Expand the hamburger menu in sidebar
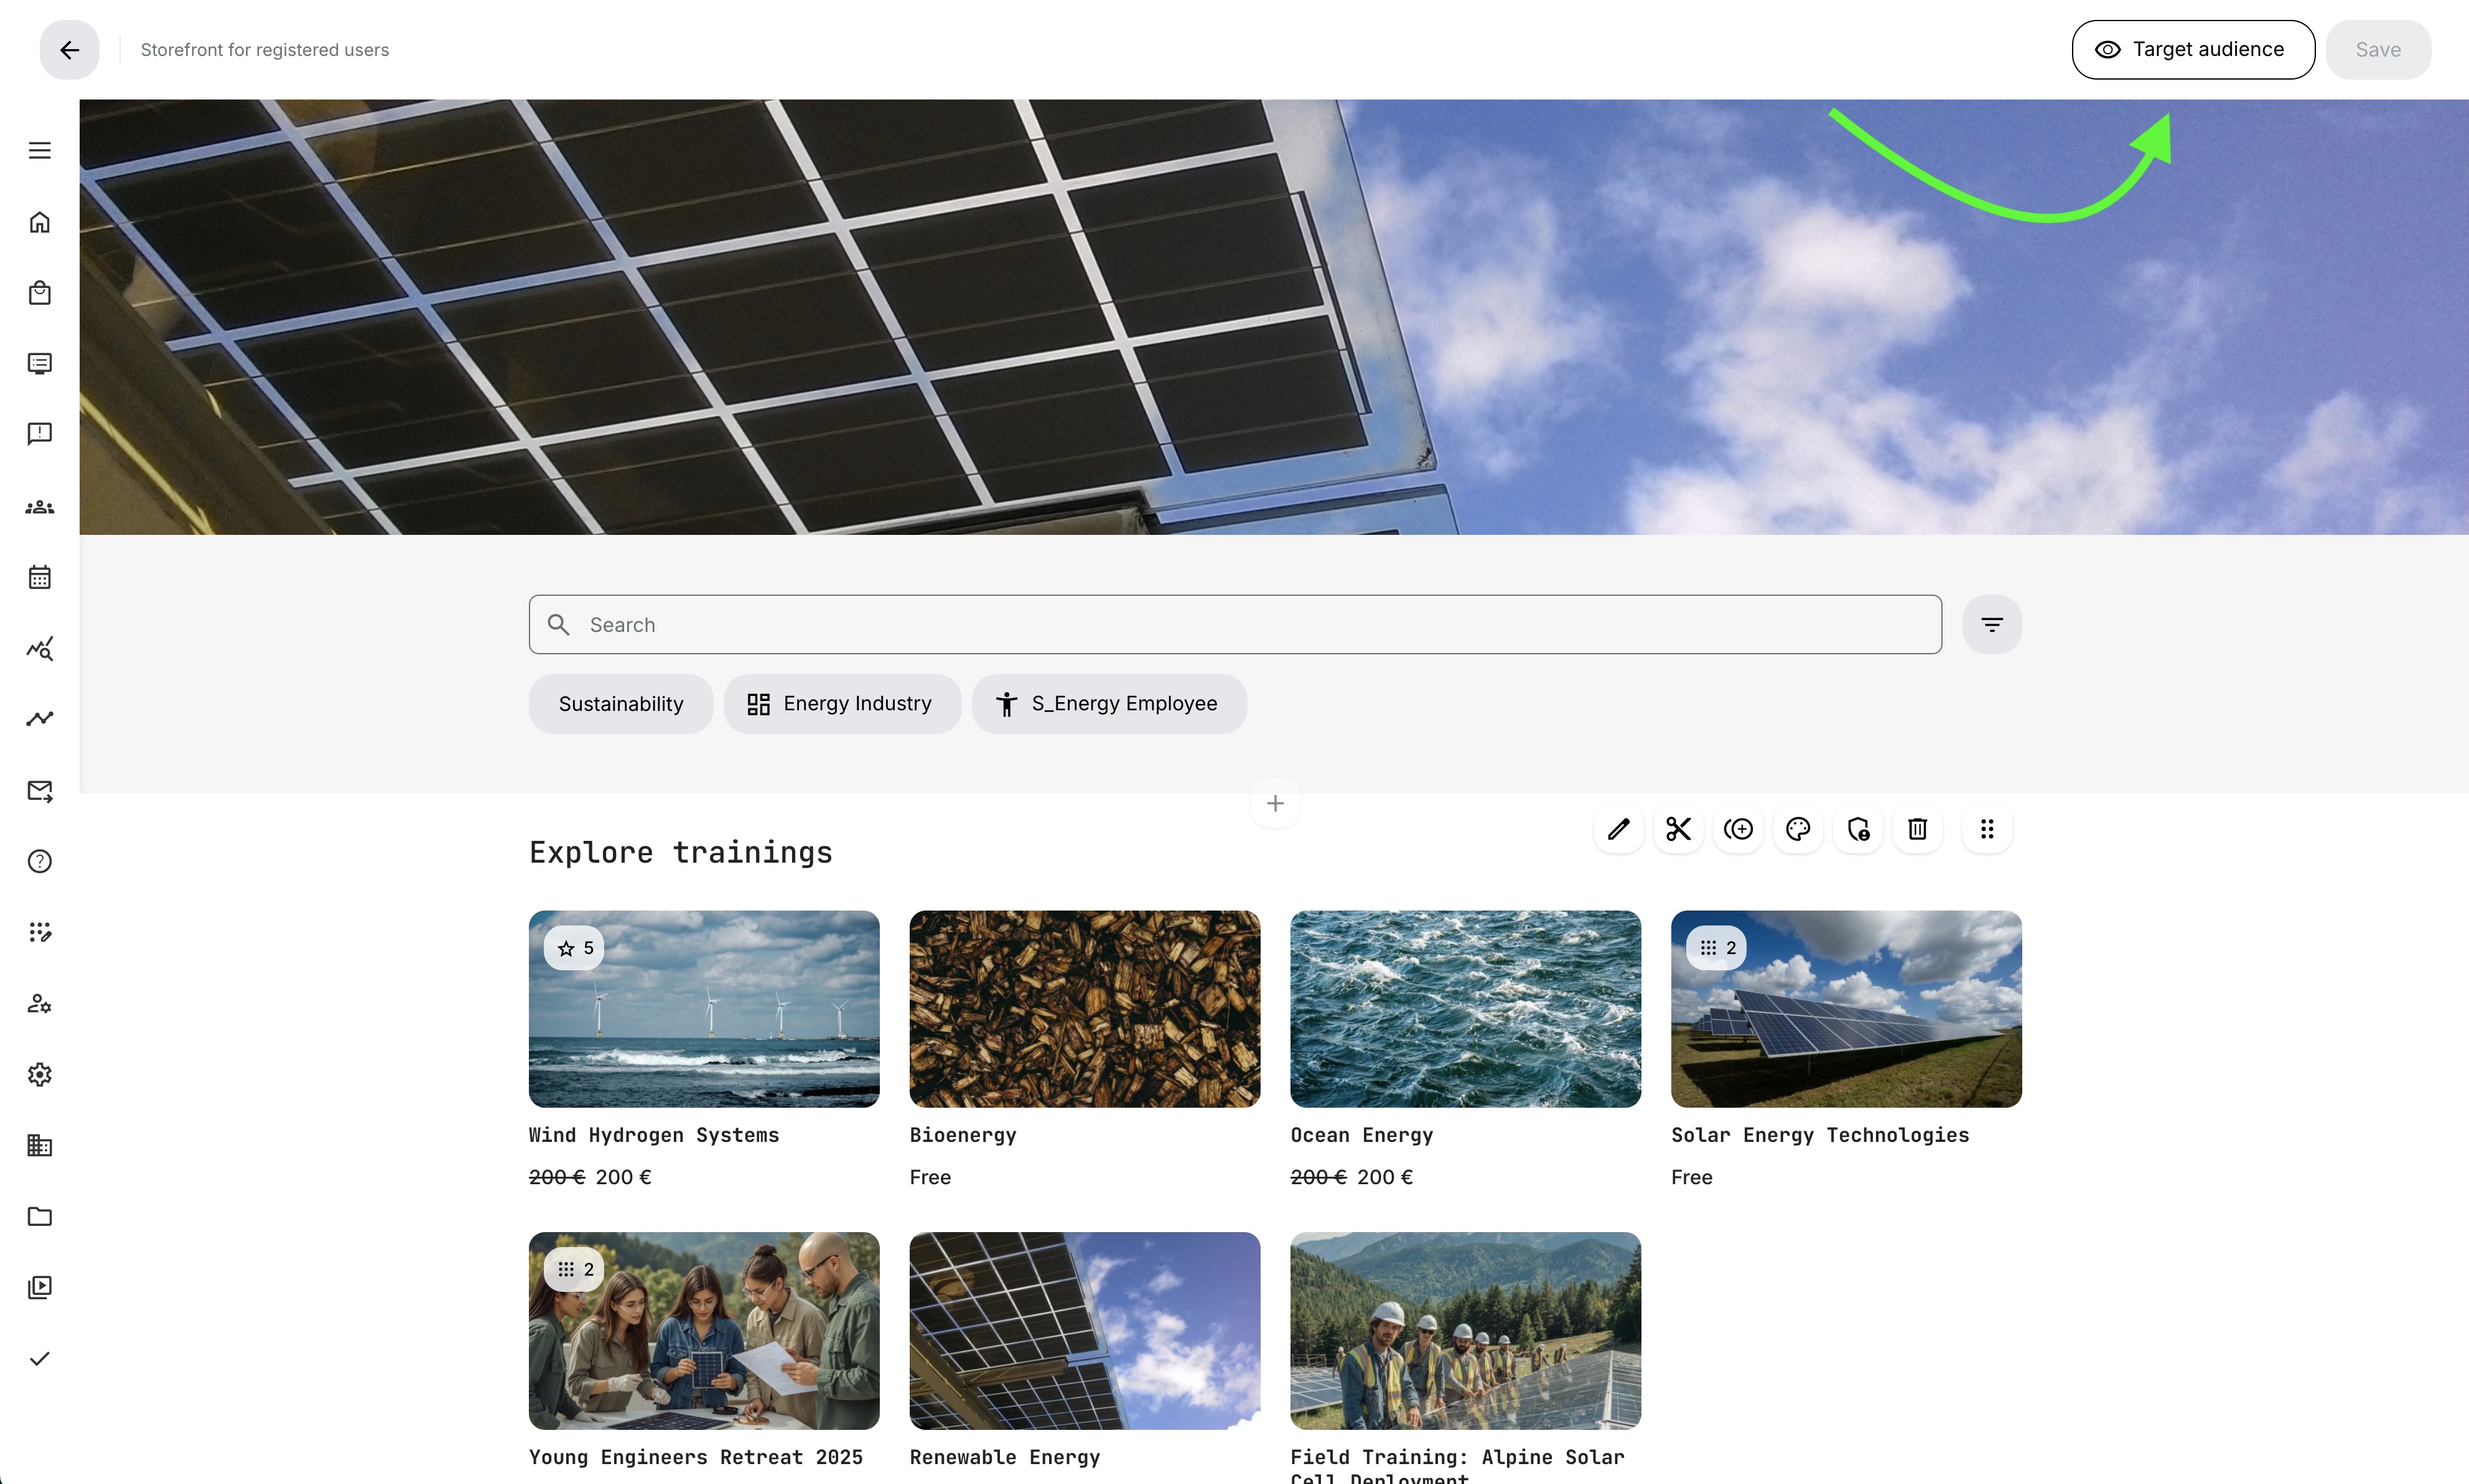Image resolution: width=2469 pixels, height=1484 pixels. tap(40, 150)
